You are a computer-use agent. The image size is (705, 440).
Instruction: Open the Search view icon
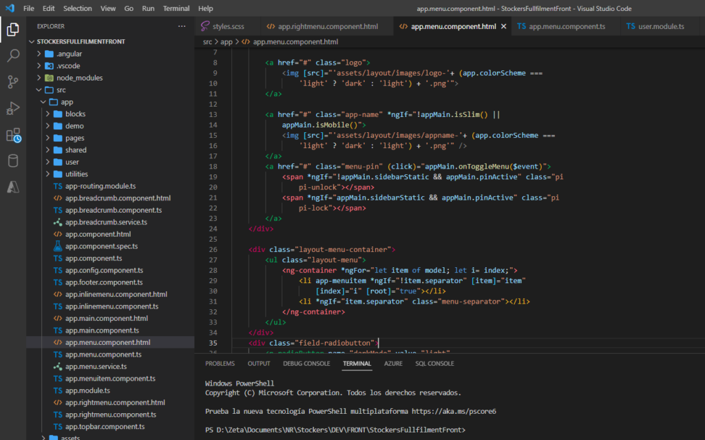(x=12, y=56)
